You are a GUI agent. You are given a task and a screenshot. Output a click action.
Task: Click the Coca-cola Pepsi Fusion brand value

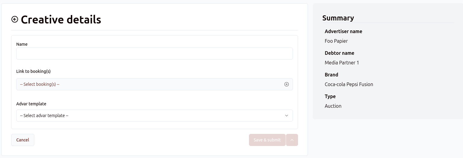tap(349, 84)
